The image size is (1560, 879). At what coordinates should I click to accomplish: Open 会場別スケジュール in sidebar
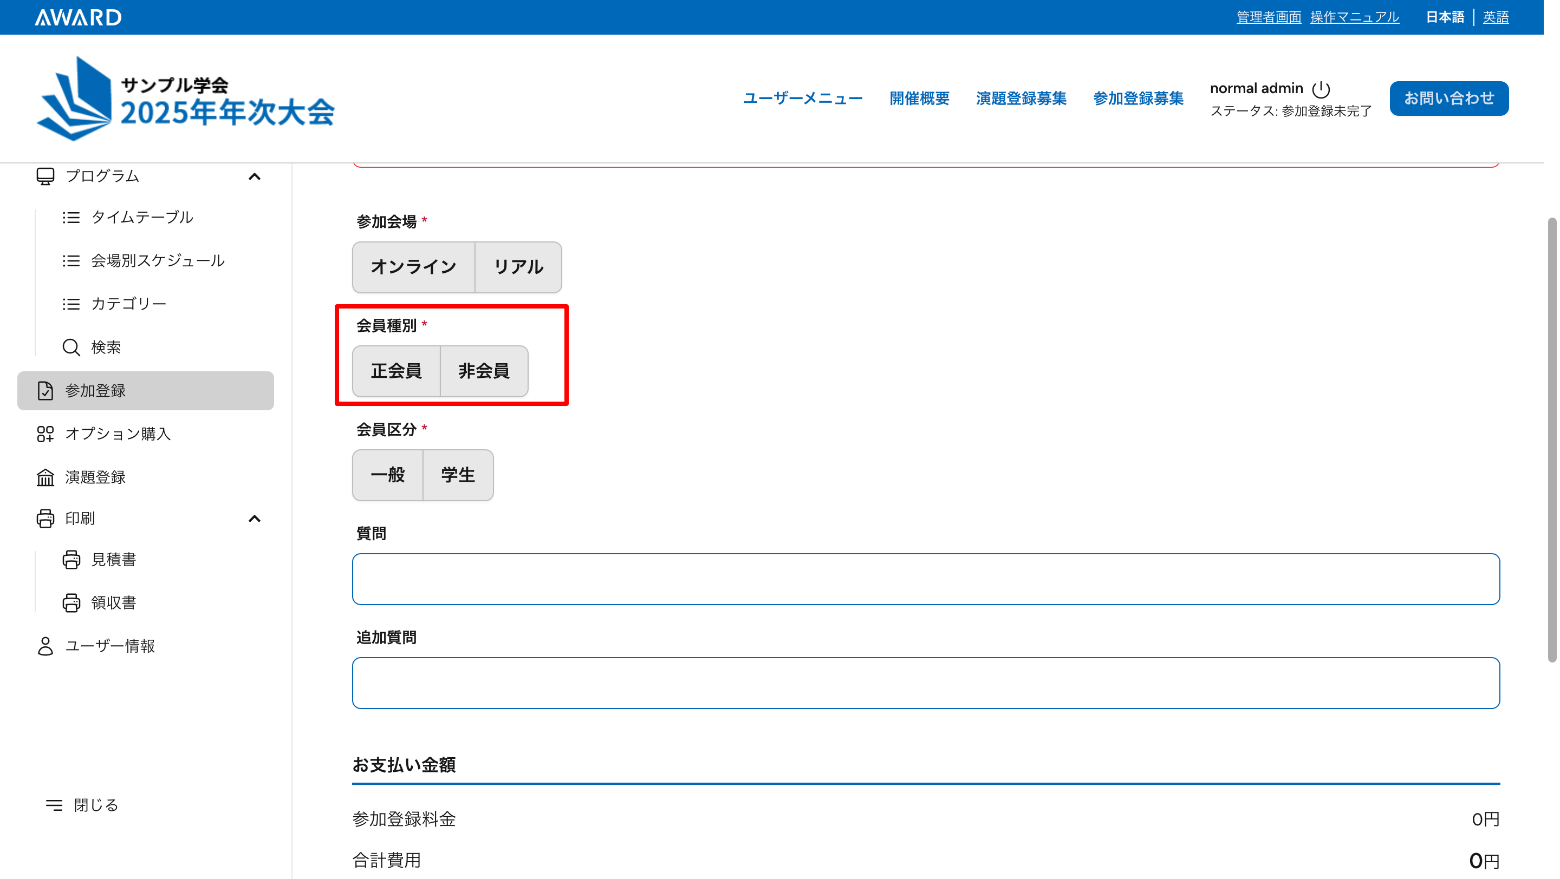click(x=158, y=261)
